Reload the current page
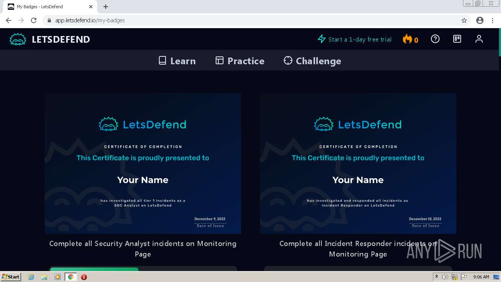 34,20
